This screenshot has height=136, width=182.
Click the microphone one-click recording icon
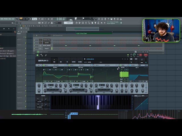pos(105,19)
